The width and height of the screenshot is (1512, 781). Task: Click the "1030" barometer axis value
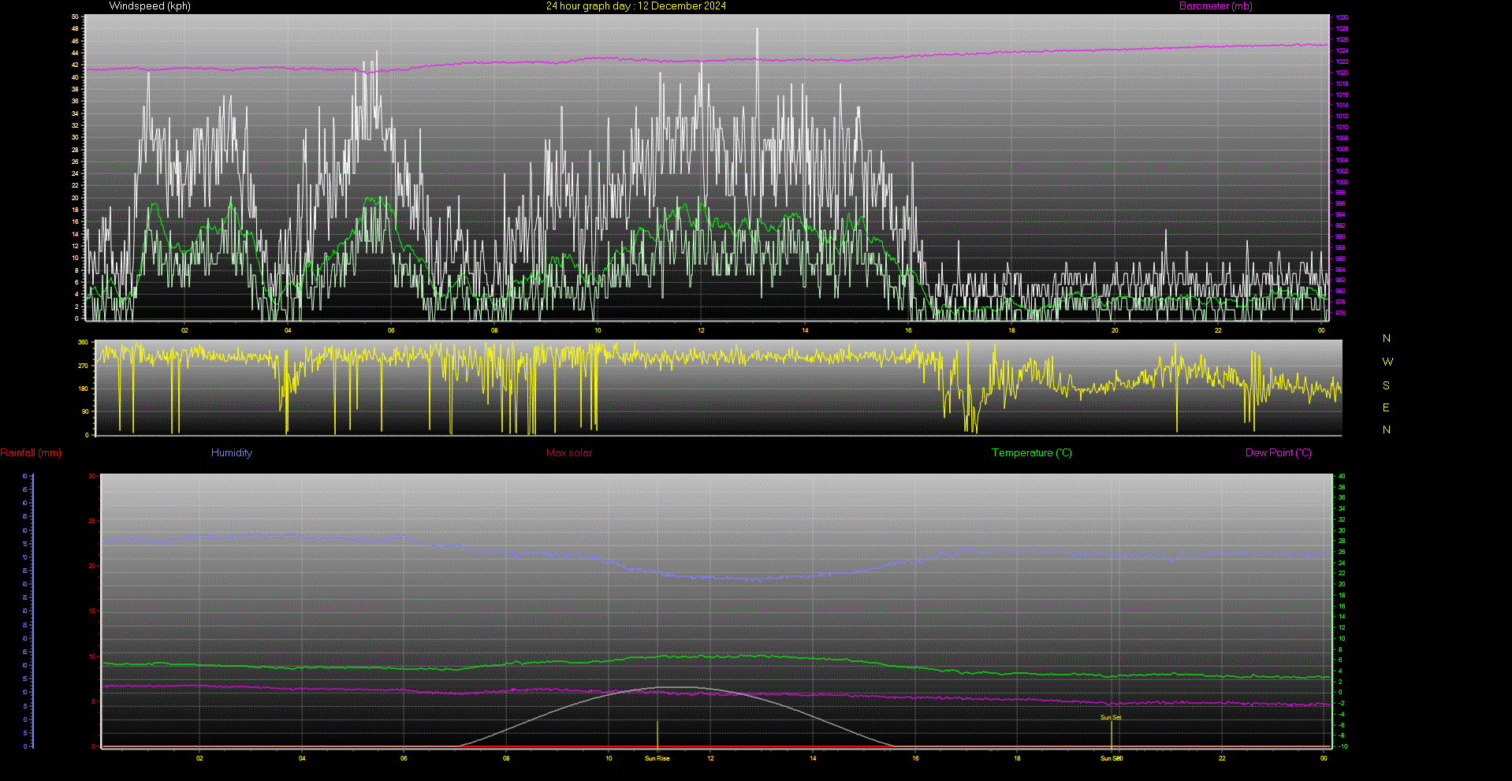pos(1342,17)
